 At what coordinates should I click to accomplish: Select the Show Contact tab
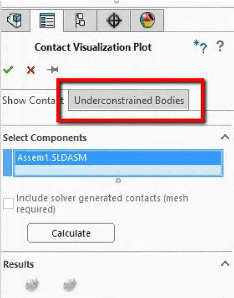33,100
